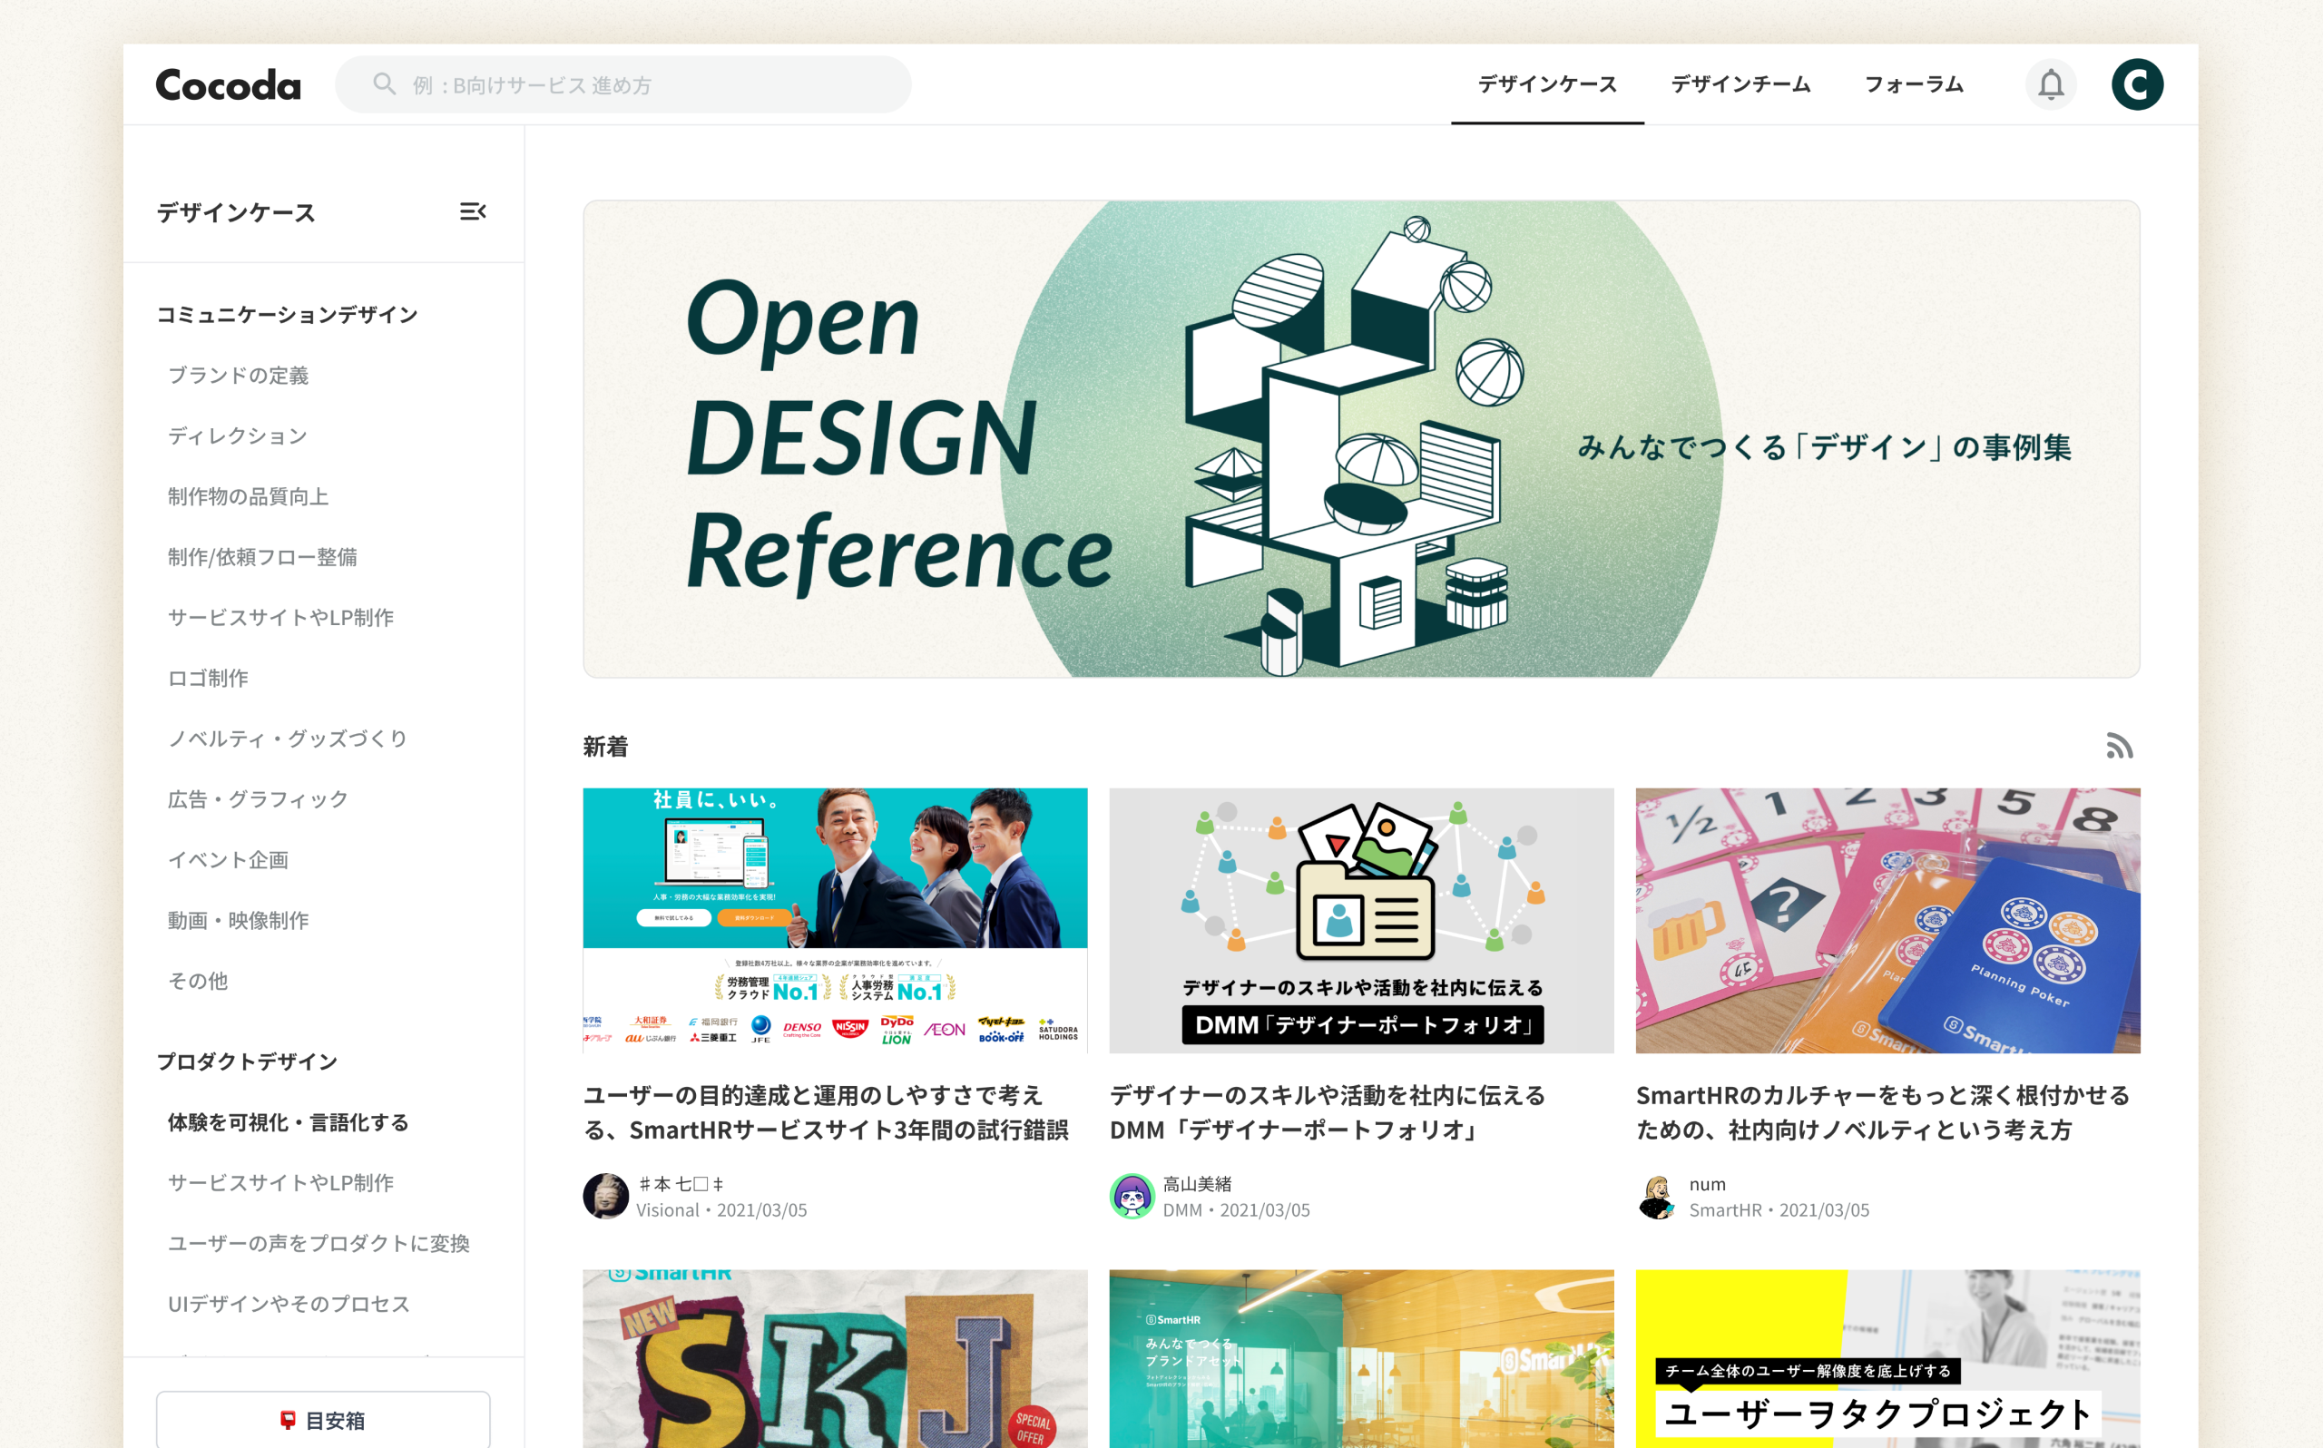2323x1448 pixels.
Task: Click the notification bell icon
Action: pos(2050,84)
